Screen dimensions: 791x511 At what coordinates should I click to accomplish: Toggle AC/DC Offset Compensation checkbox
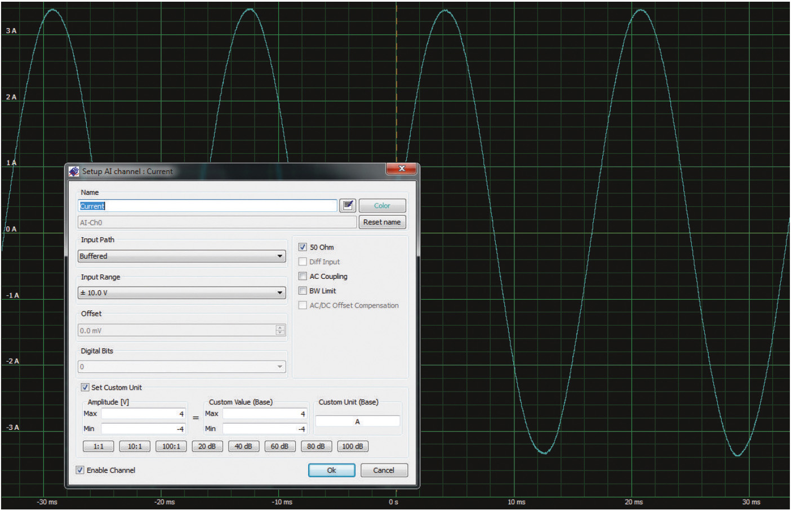click(303, 305)
